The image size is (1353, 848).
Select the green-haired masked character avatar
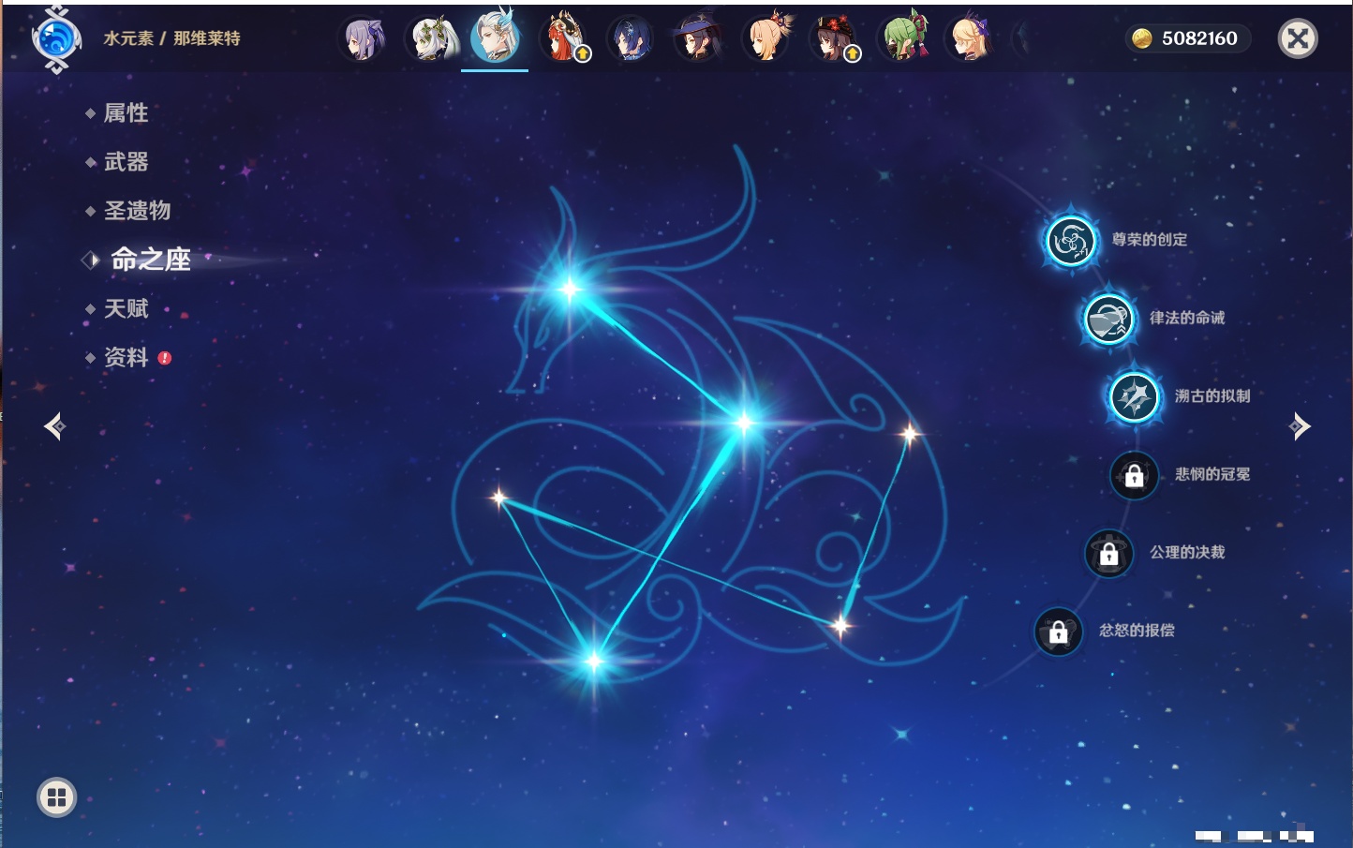(x=903, y=39)
